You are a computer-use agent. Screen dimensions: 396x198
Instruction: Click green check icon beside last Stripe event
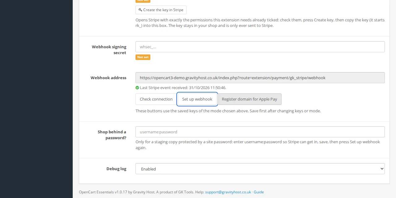(x=137, y=88)
